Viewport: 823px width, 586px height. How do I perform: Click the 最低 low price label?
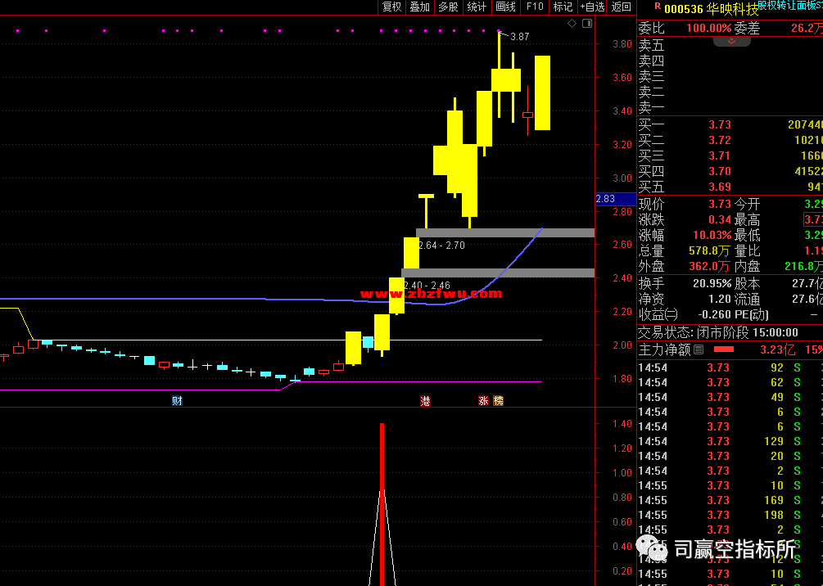coord(747,235)
